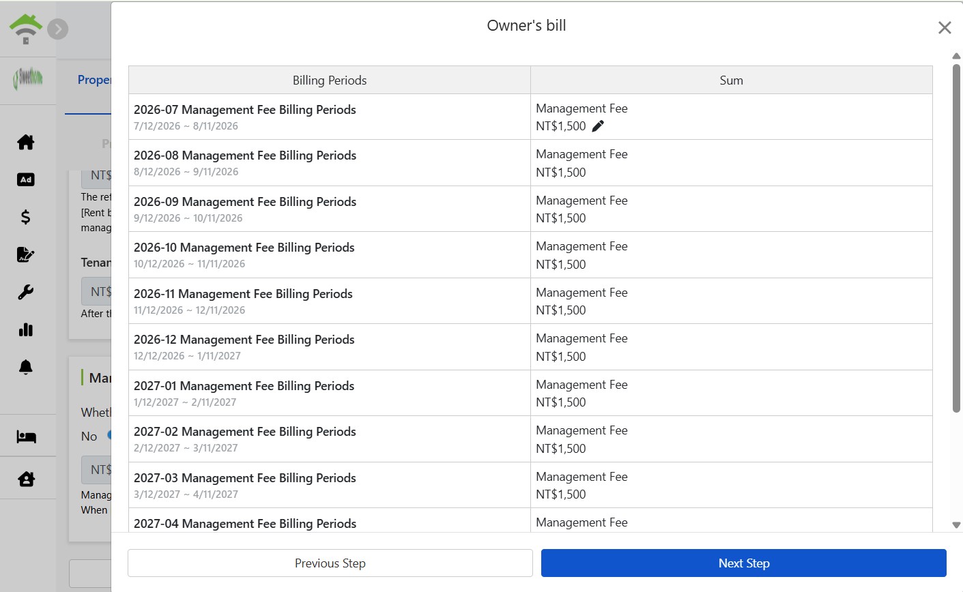Image resolution: width=963 pixels, height=592 pixels.
Task: Select the 2026-10 Management Fee Billing Periods row
Action: coord(530,255)
